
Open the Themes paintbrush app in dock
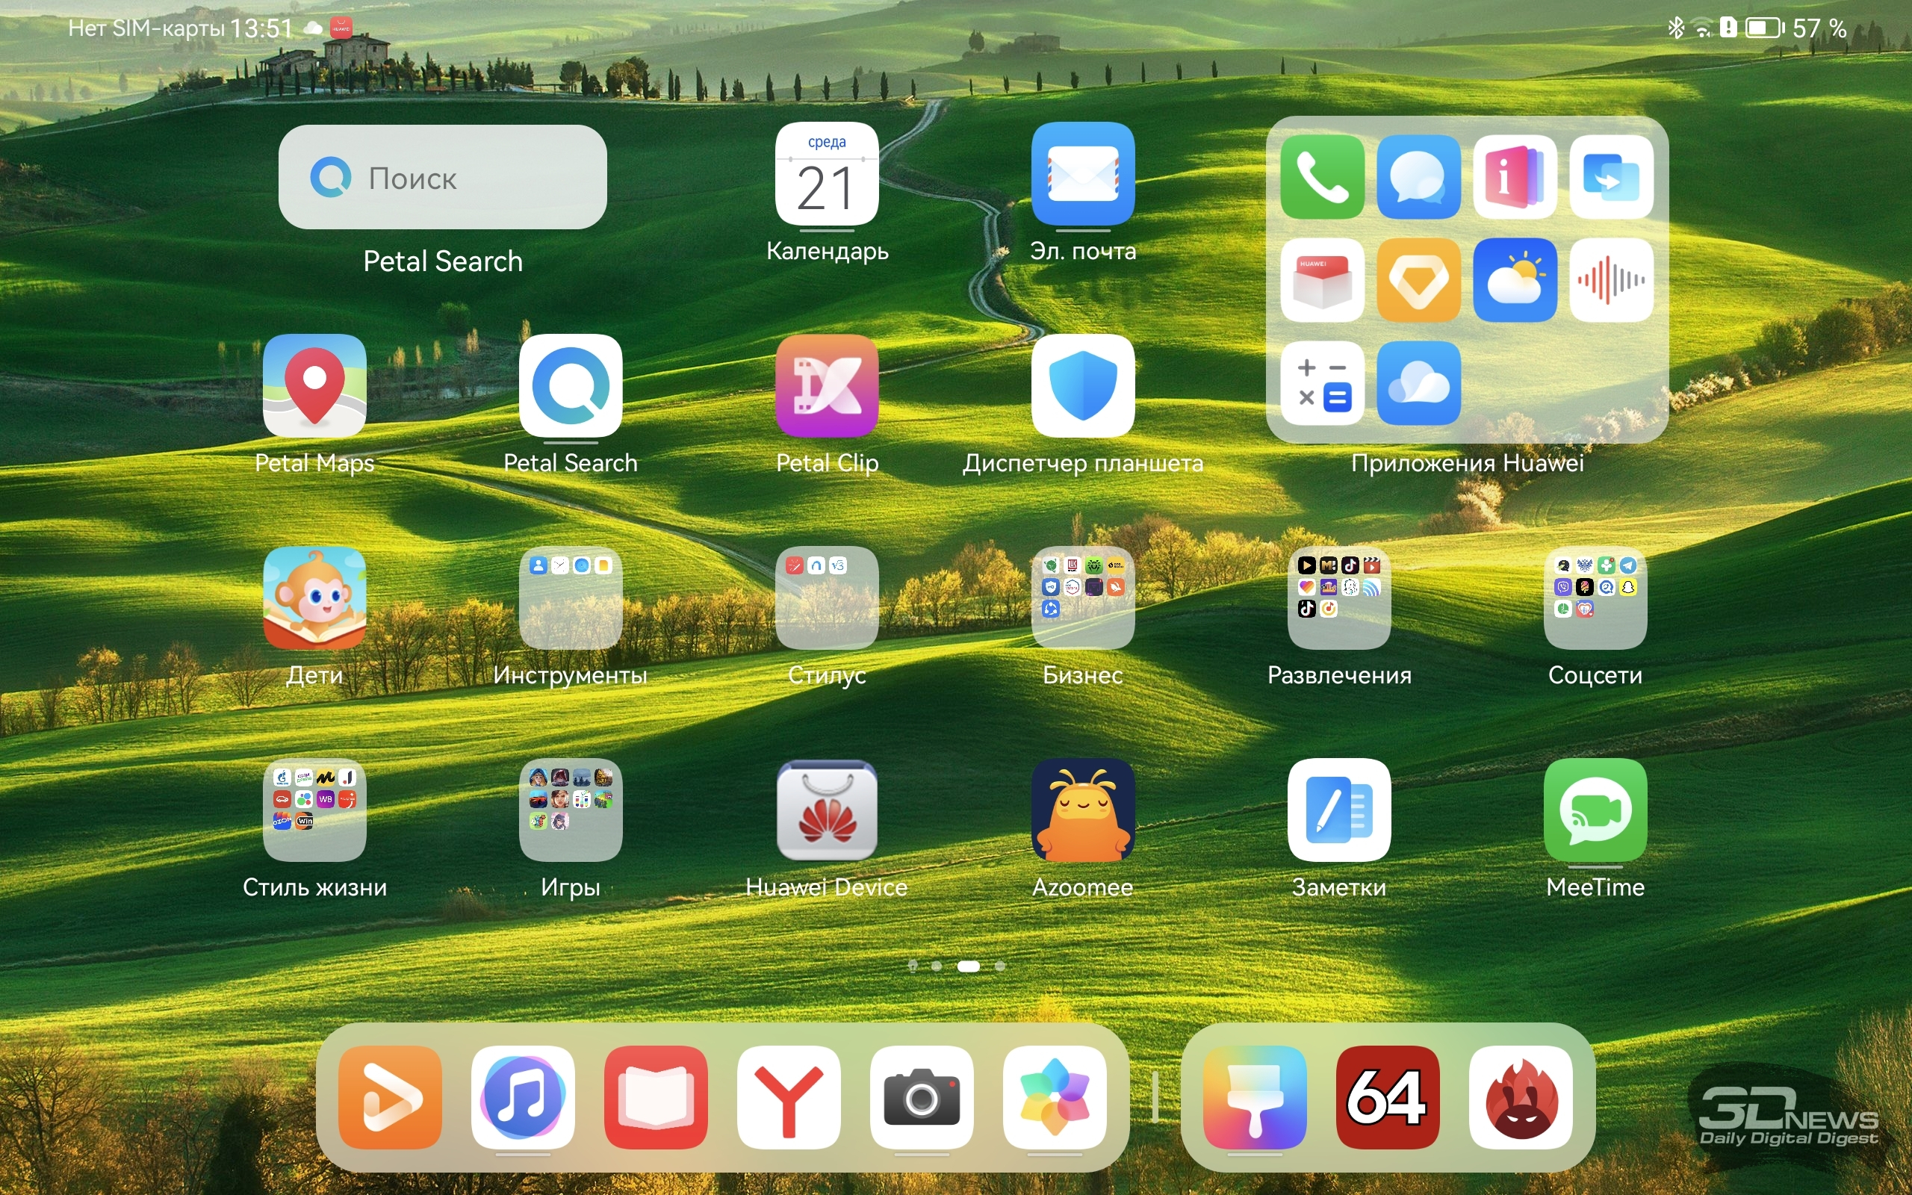pos(1255,1097)
